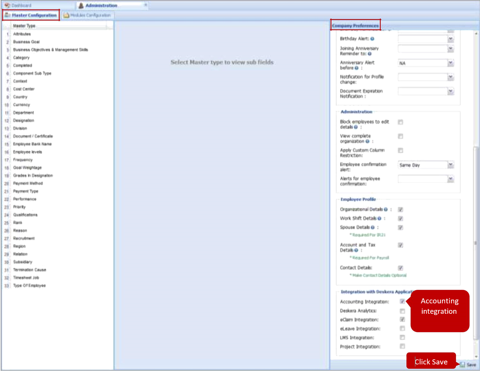Click the info icon beside Spouse Details
Screen dimensions: 480x371
click(373, 227)
